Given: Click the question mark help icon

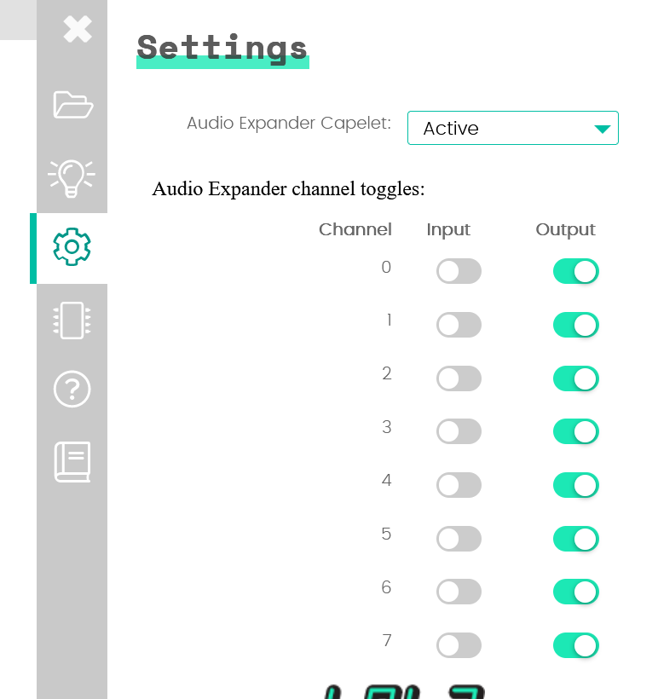Looking at the screenshot, I should pyautogui.click(x=72, y=390).
